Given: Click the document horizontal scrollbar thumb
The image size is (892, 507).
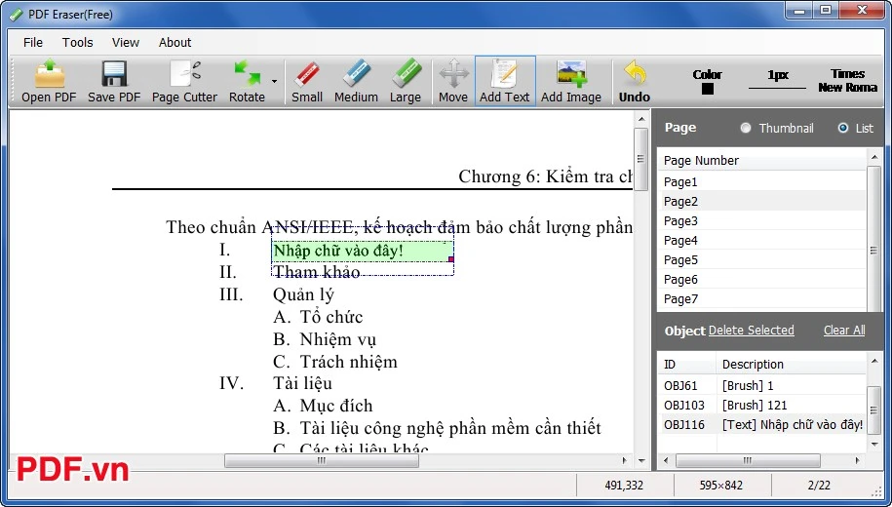Looking at the screenshot, I should (322, 460).
